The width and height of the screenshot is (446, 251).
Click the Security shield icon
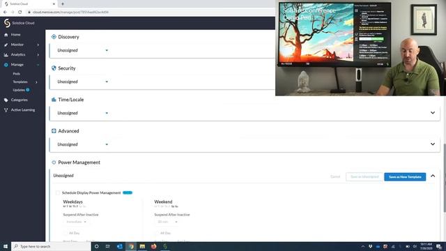(x=54, y=68)
